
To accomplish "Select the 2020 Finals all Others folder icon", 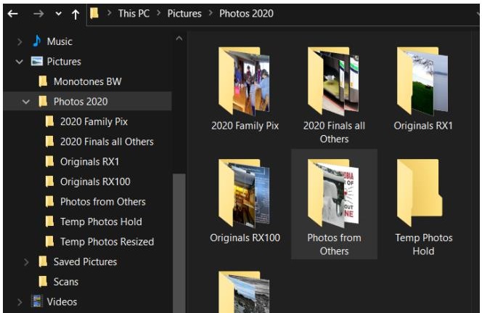I will point(333,81).
